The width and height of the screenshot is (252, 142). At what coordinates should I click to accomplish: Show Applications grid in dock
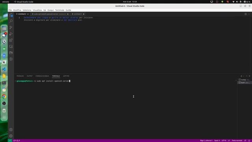pyautogui.click(x=4, y=117)
